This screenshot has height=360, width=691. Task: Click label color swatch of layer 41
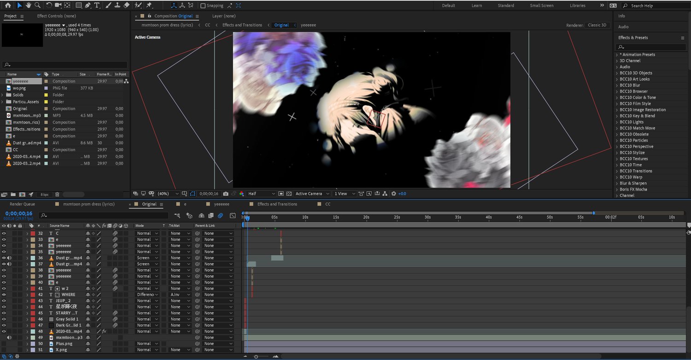coord(33,289)
